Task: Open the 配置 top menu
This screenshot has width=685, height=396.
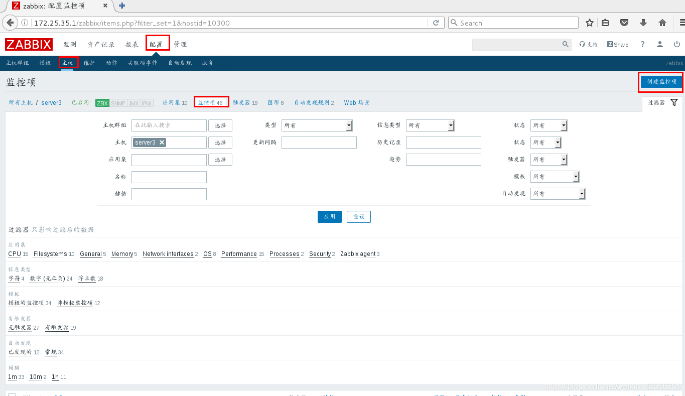Action: [156, 44]
